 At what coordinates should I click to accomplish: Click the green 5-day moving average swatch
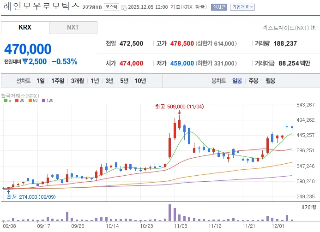coord(6,100)
